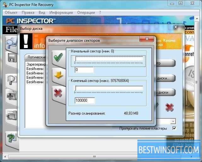This screenshot has height=162, width=202.
Task: Click the end sector field showing 100000
Action: point(85,100)
